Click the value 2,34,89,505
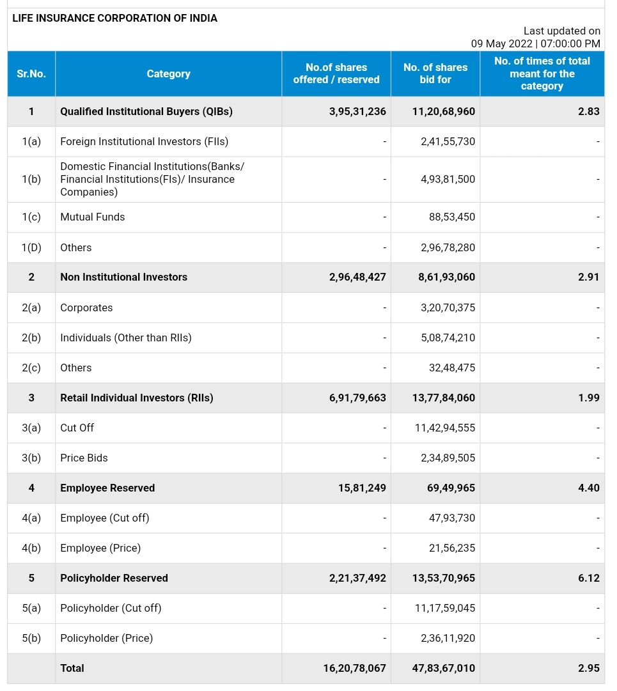This screenshot has height=691, width=617. tap(448, 458)
